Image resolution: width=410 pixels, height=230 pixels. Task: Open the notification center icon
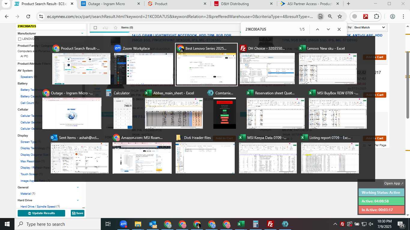pos(401,224)
